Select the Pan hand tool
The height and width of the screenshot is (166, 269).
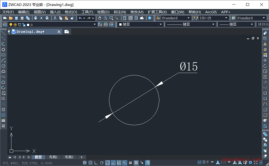click(100, 18)
